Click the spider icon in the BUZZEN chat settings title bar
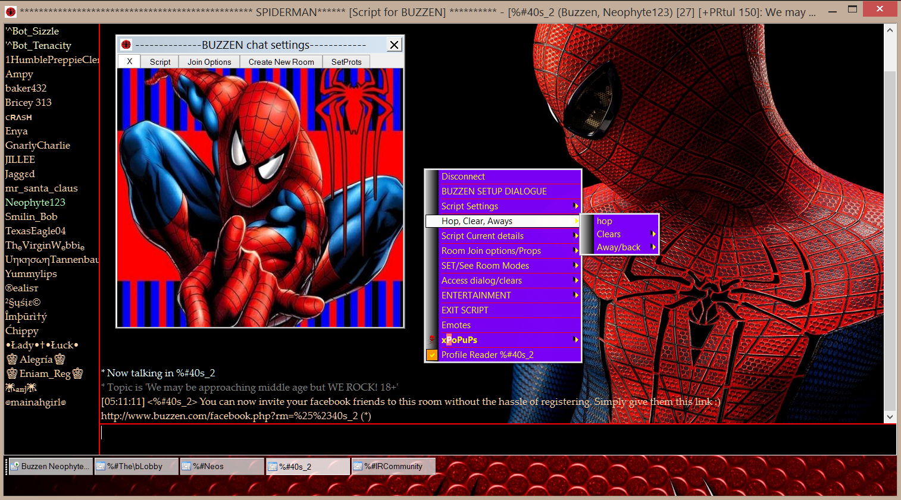 pos(126,45)
